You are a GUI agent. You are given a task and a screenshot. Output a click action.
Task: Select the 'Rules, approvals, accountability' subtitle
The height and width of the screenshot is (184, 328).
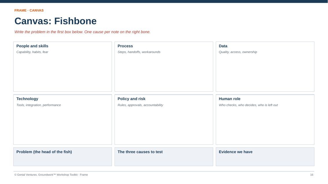click(140, 105)
